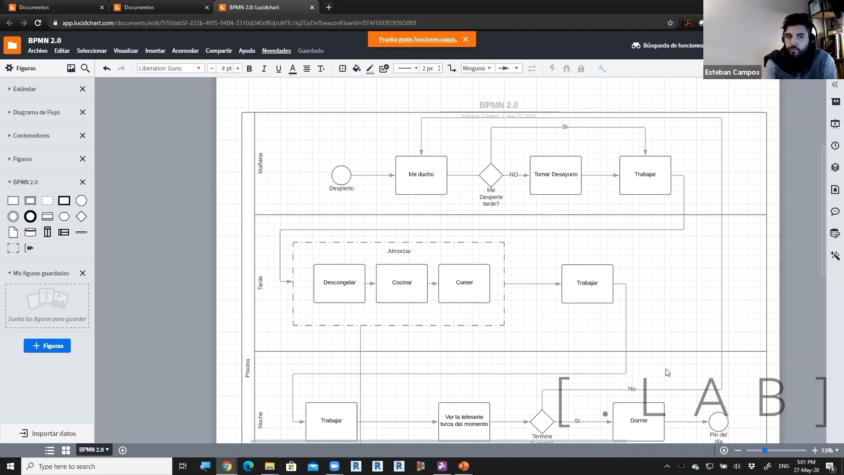Open the Compartir menu

(x=218, y=51)
